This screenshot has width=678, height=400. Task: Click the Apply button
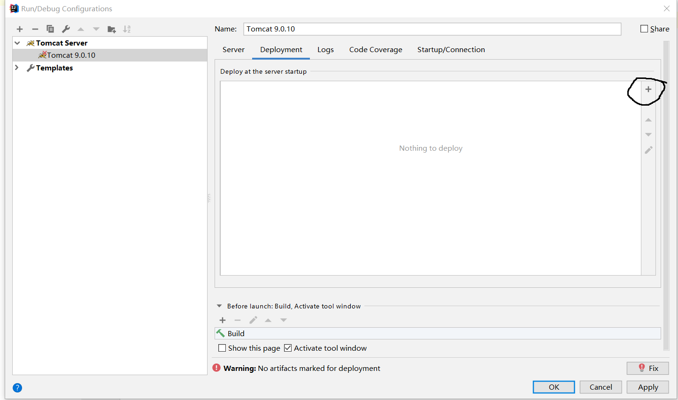[x=648, y=387]
